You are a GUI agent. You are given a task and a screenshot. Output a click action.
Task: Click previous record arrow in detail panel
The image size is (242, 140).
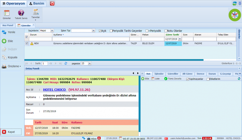click(x=133, y=73)
